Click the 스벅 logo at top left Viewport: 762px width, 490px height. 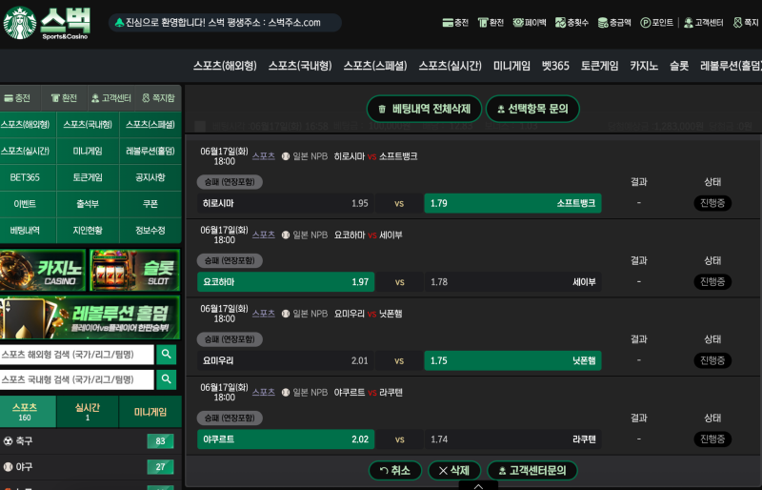[47, 23]
